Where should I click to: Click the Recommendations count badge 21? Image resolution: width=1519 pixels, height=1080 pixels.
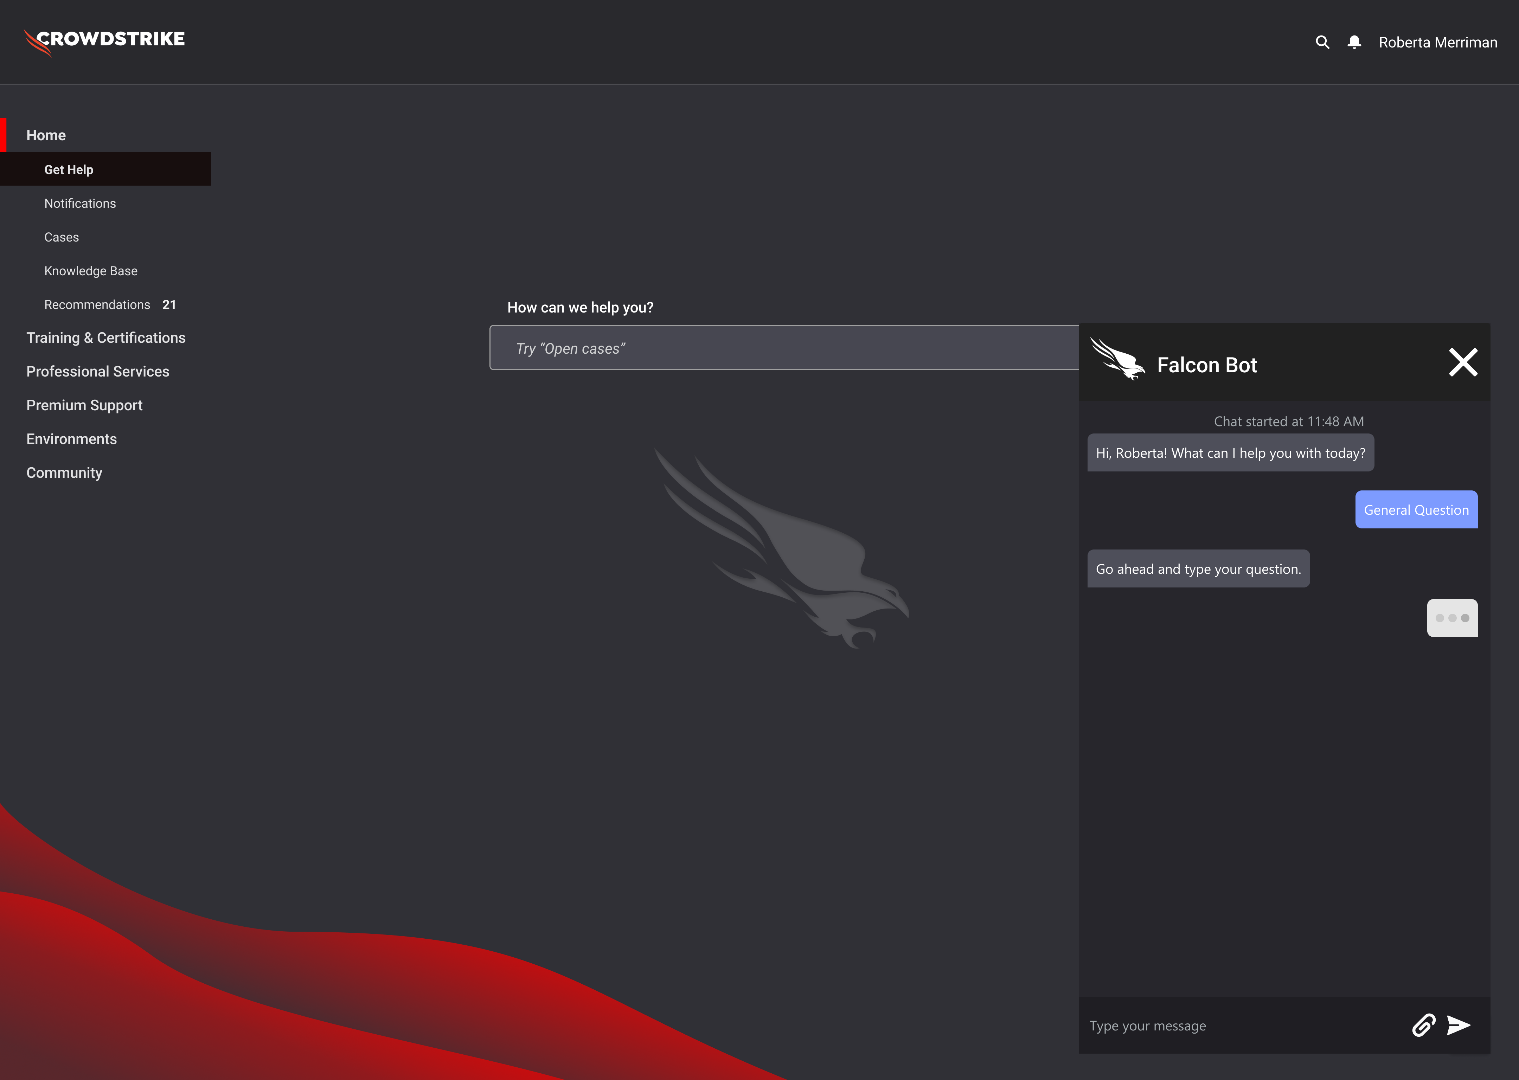click(x=169, y=304)
